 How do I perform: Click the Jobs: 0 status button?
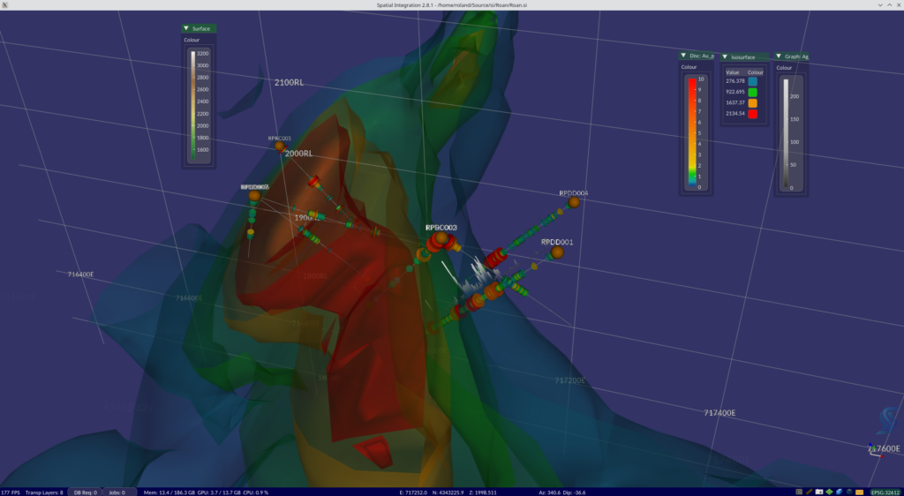[120, 492]
